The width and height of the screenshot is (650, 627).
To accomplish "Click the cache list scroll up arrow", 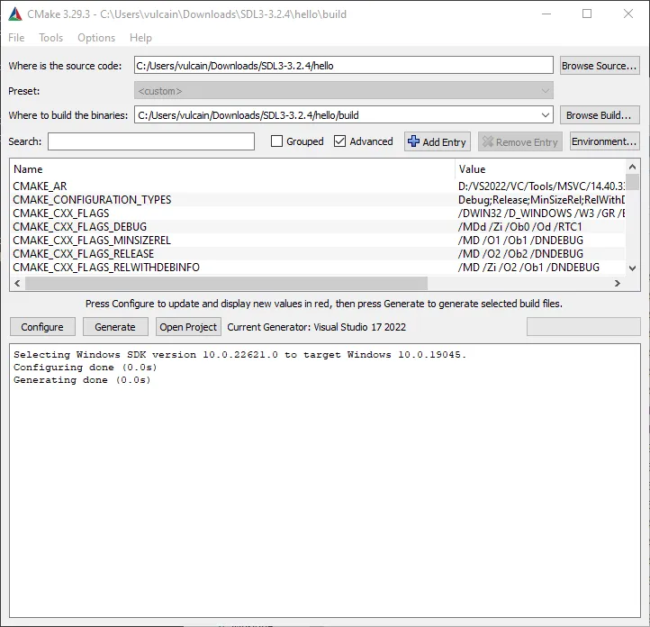I will click(632, 167).
